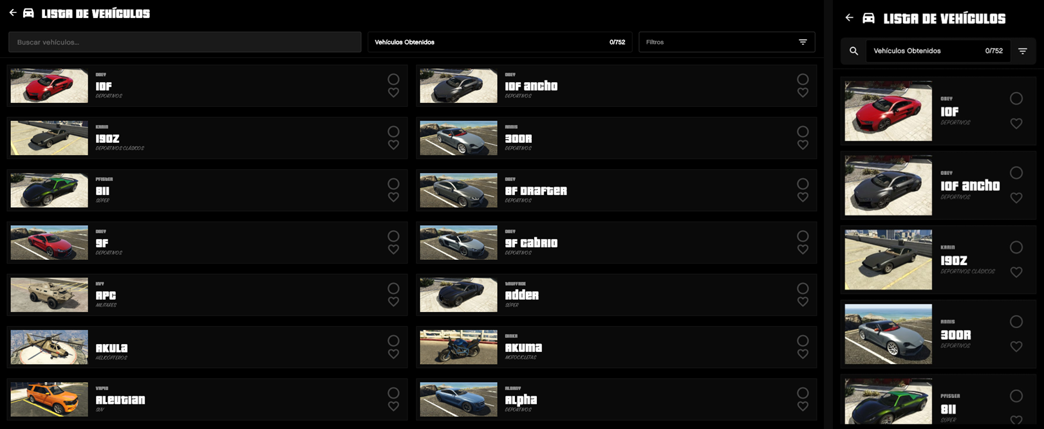
Task: Click the Vehículos Obtenidos counter in left panel
Action: click(x=499, y=42)
